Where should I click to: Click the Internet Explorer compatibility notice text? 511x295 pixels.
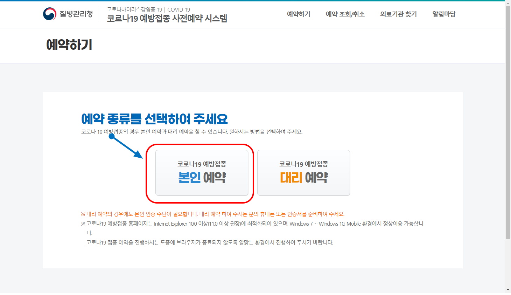(x=252, y=228)
